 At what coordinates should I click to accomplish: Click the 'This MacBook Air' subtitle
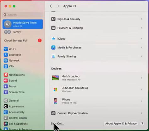71,80
